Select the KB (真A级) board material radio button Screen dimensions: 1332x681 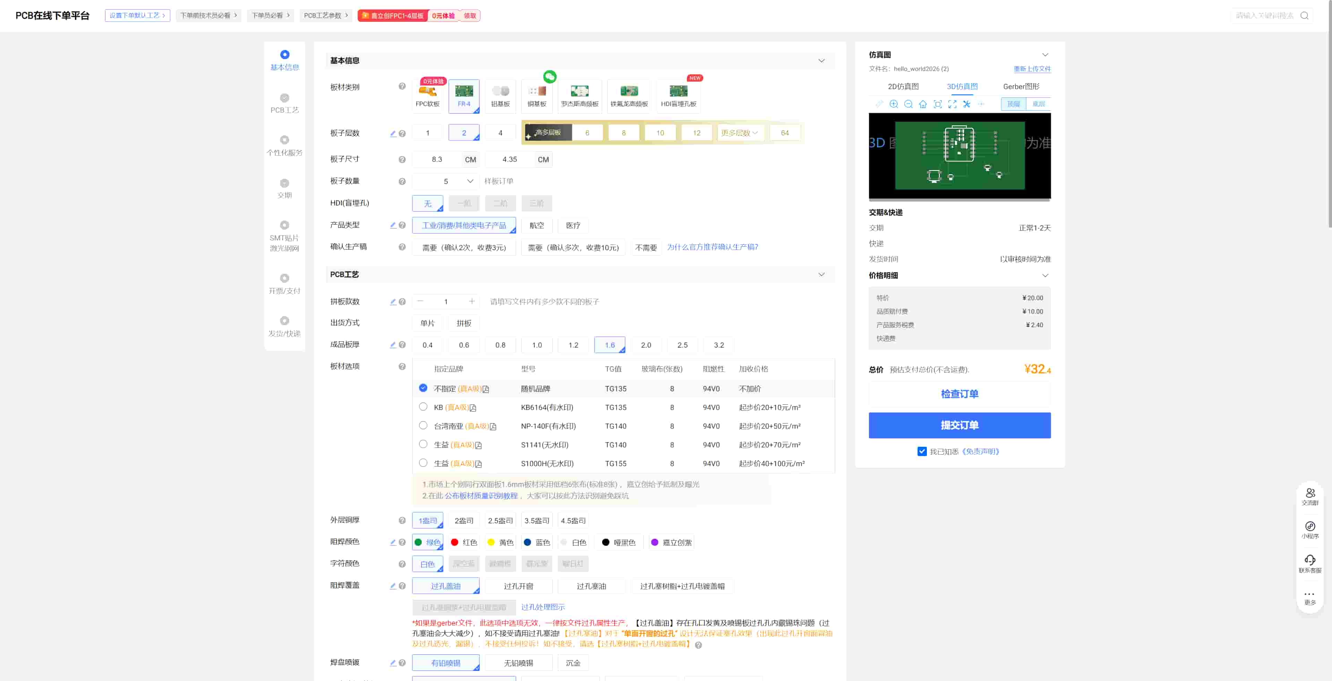[423, 407]
